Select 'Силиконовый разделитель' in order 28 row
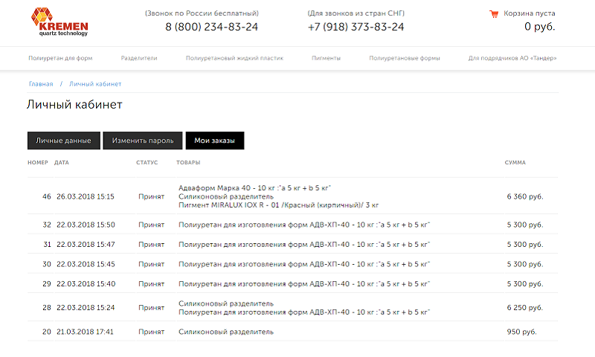 226,303
